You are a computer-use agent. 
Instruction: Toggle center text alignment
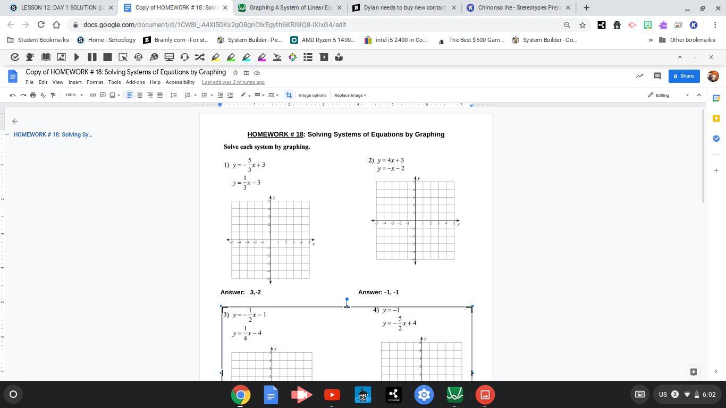pyautogui.click(x=140, y=95)
